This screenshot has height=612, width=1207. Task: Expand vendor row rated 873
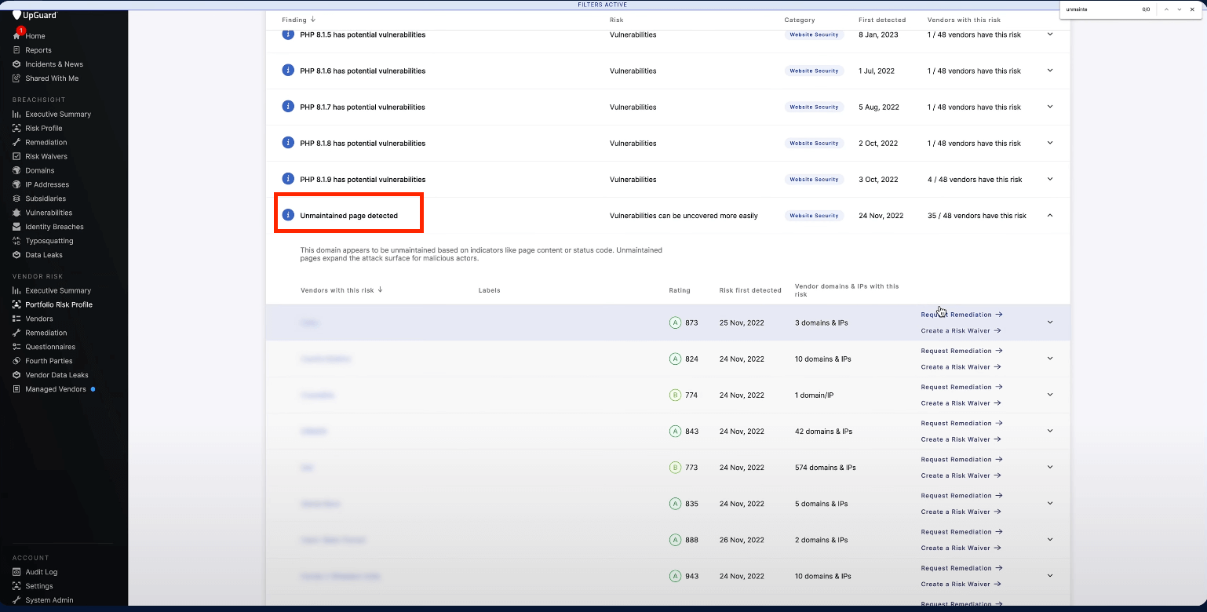coord(1050,322)
